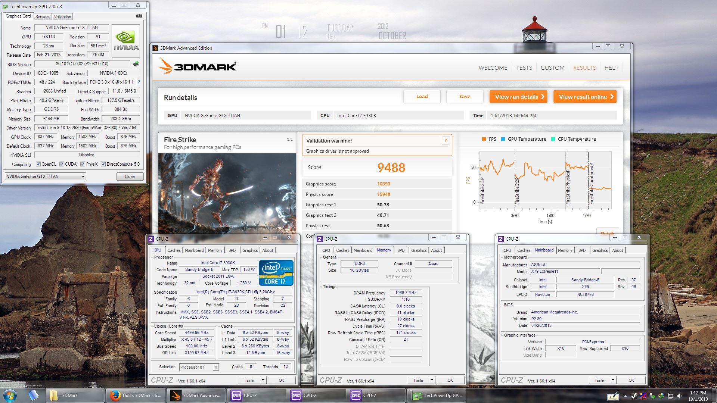Click the GPU name field in 3DMark run details
This screenshot has width=717, height=403.
click(x=246, y=115)
